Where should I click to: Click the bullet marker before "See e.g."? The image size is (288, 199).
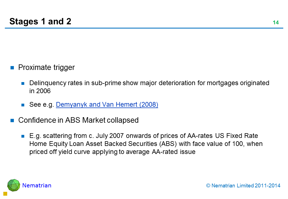[x=24, y=105]
